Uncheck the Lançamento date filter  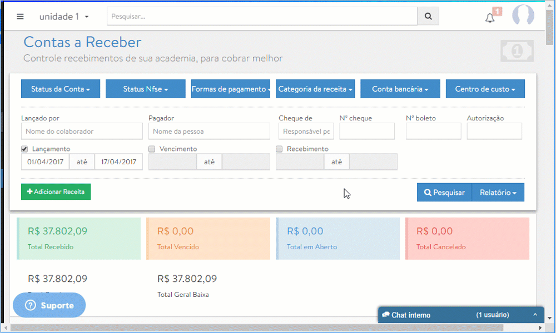pos(24,149)
